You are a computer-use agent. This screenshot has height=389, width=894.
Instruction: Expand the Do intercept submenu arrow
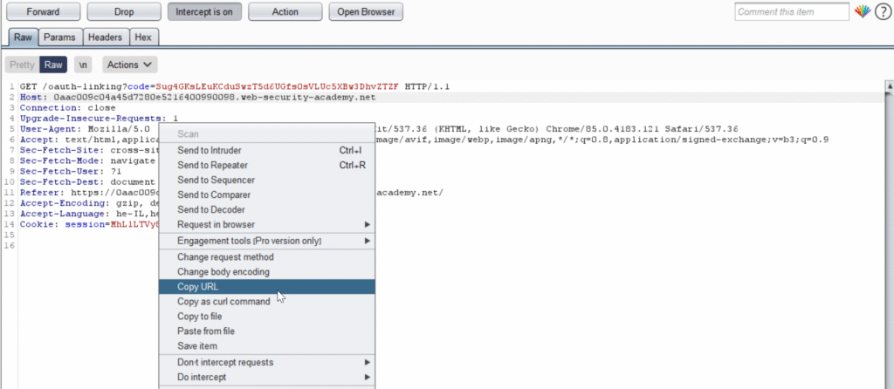[367, 377]
